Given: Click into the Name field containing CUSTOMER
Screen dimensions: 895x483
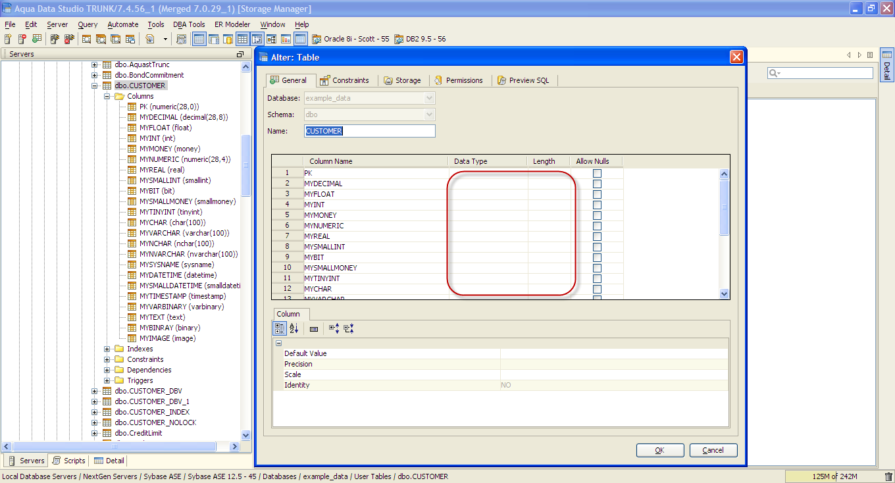Looking at the screenshot, I should (x=370, y=131).
